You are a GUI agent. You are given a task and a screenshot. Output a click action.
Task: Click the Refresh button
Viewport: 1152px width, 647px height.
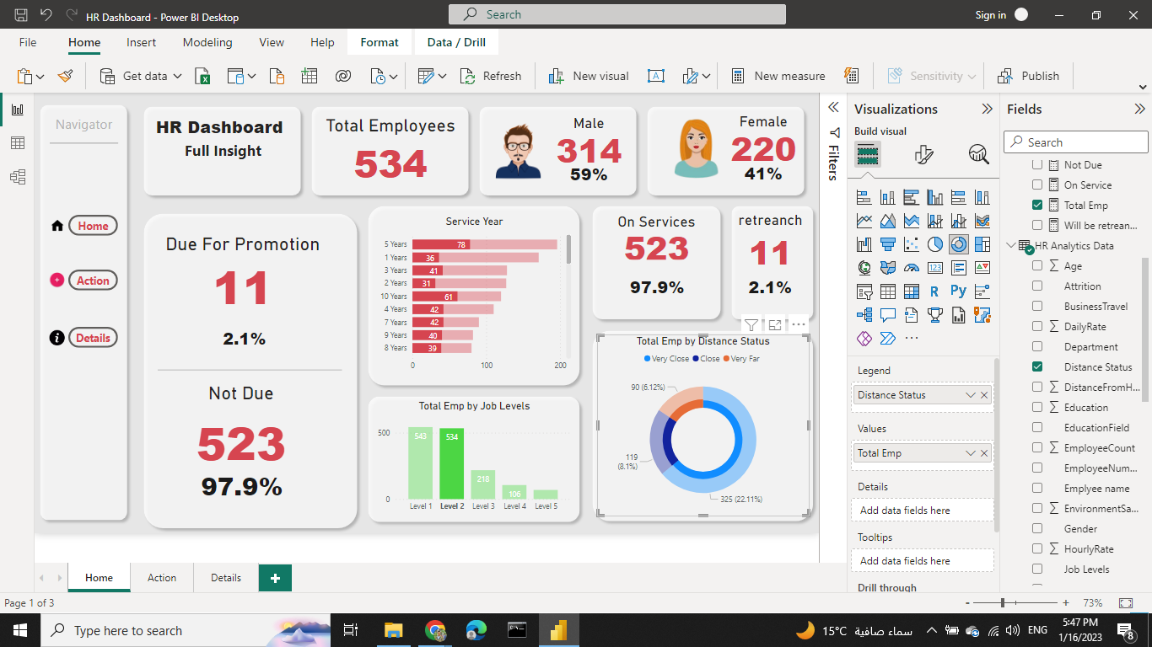(492, 75)
